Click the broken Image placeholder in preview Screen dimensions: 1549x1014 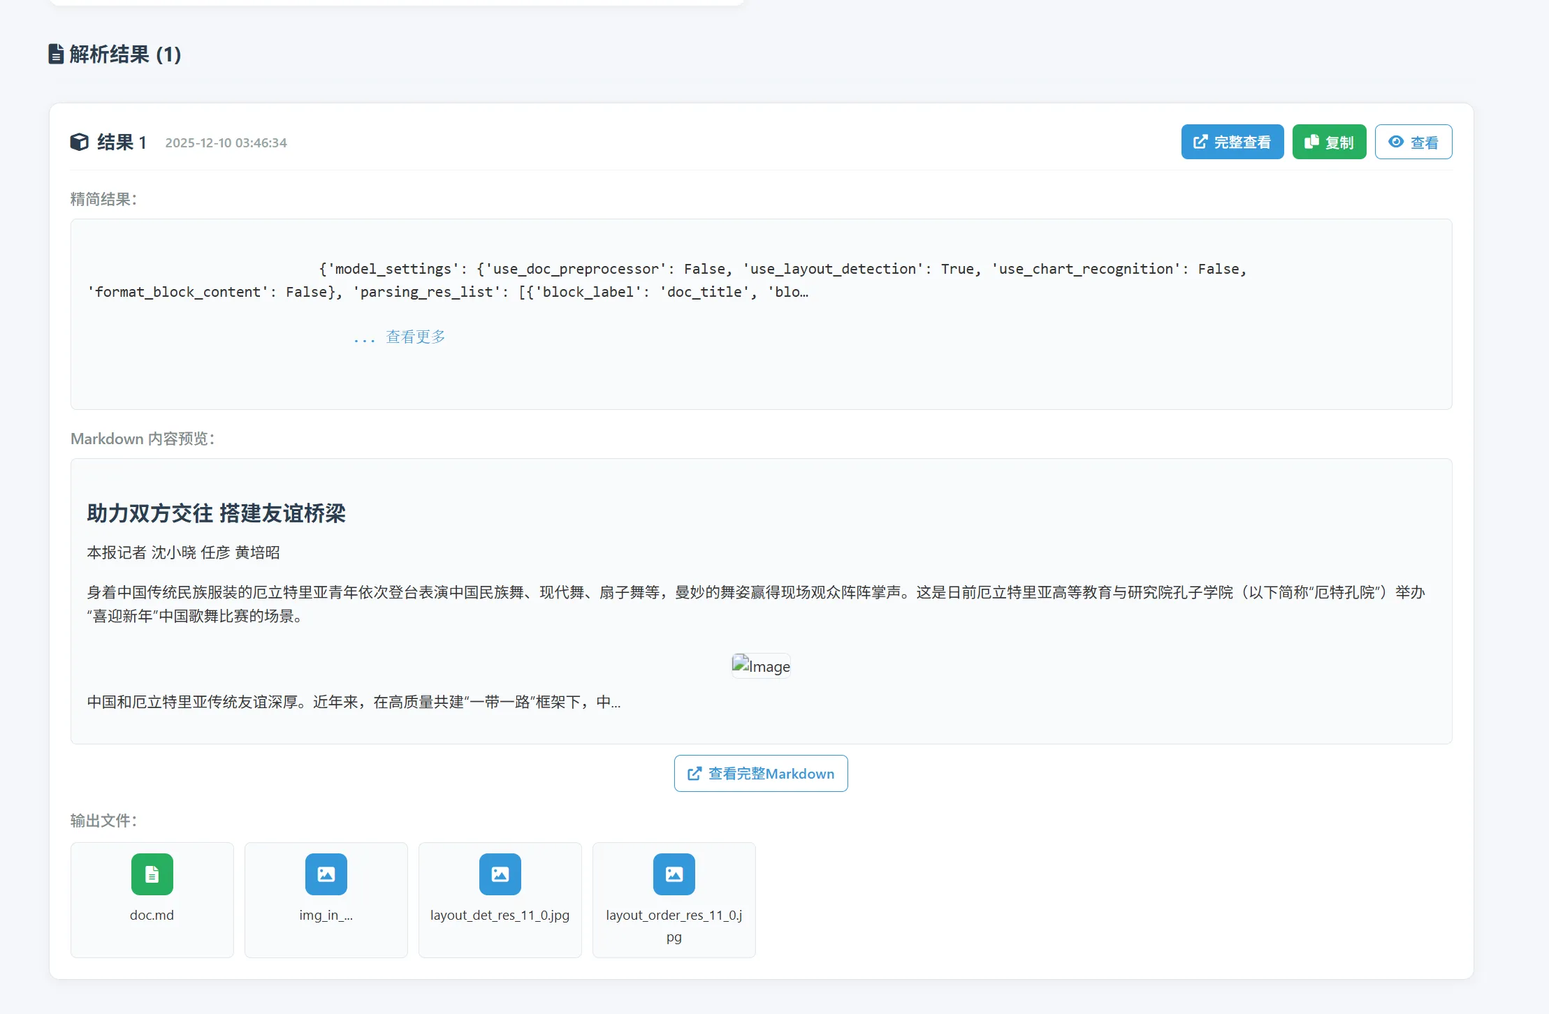click(760, 666)
